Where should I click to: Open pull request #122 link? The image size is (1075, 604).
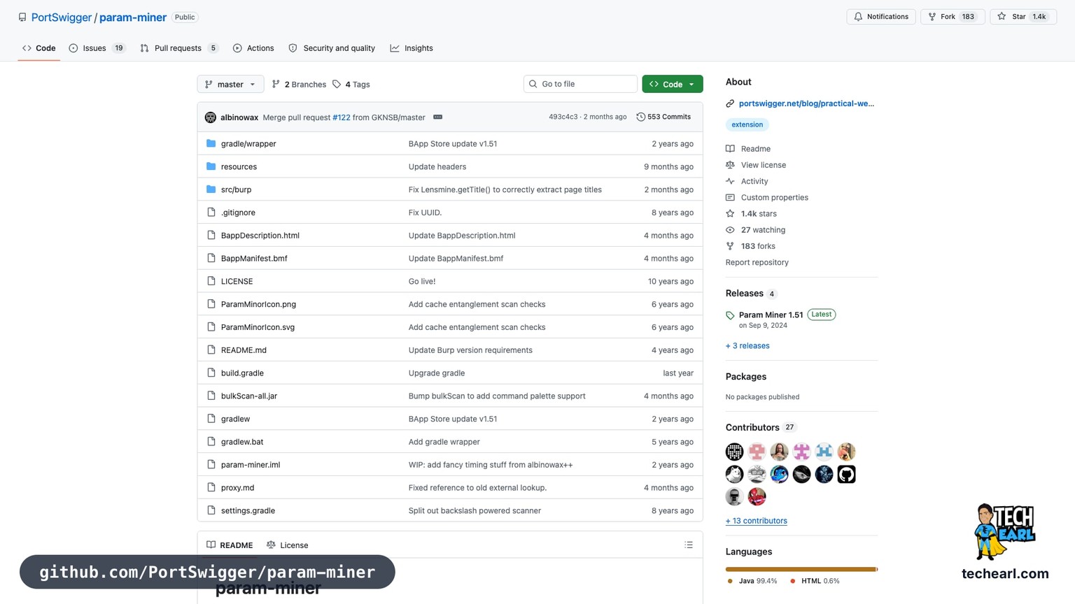pyautogui.click(x=342, y=117)
